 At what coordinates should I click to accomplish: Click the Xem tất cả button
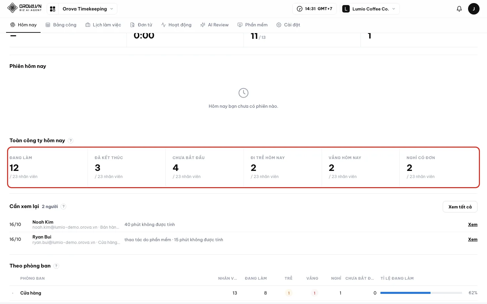coord(460,207)
